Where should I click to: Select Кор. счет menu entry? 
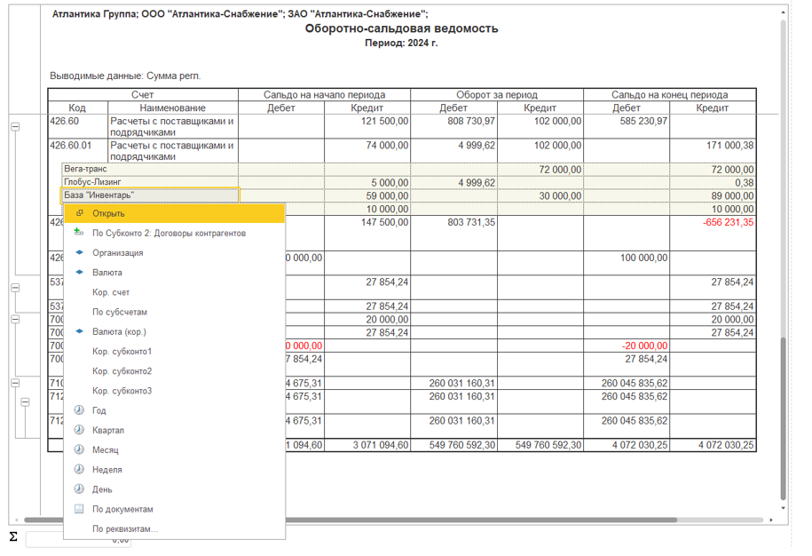[x=175, y=292]
